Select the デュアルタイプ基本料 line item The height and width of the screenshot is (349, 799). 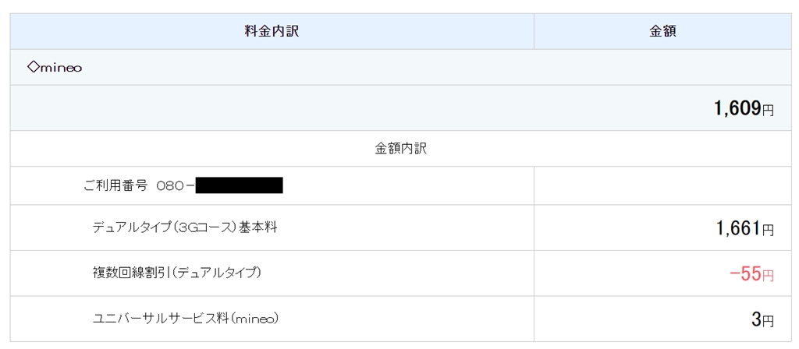185,227
